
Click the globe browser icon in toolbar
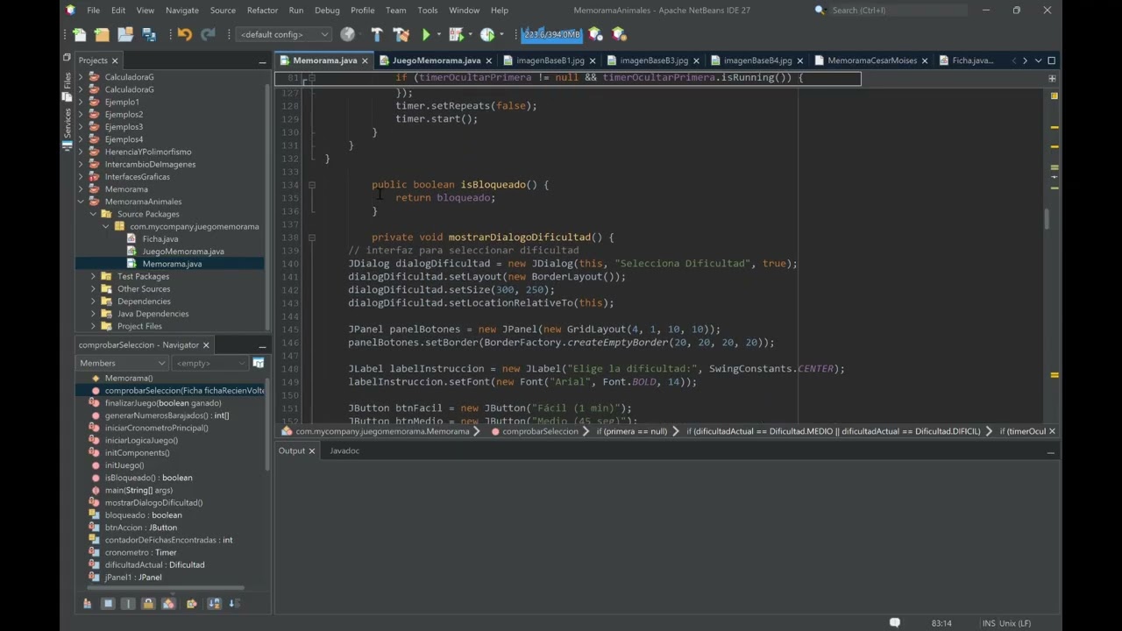click(x=348, y=34)
